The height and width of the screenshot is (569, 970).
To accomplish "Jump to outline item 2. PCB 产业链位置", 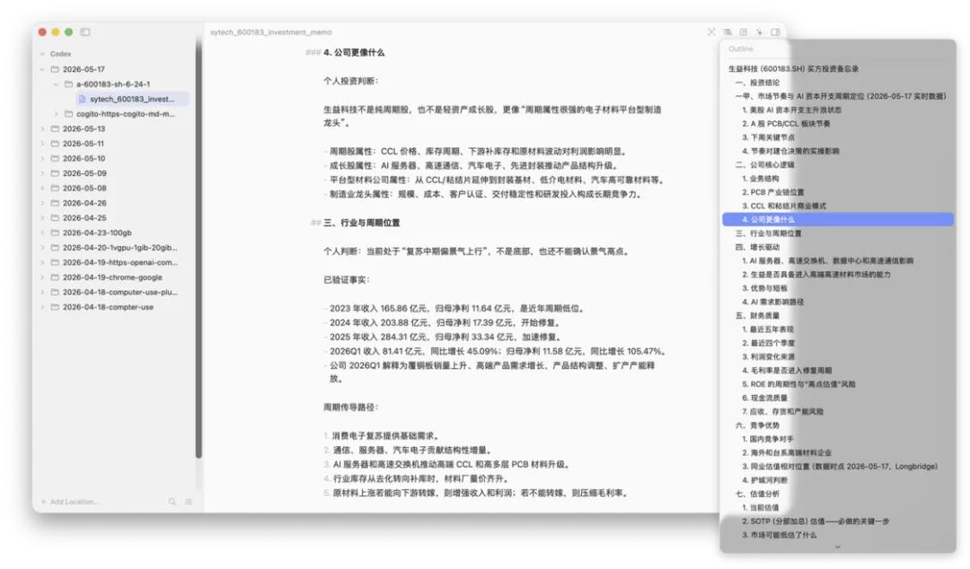I will 772,192.
